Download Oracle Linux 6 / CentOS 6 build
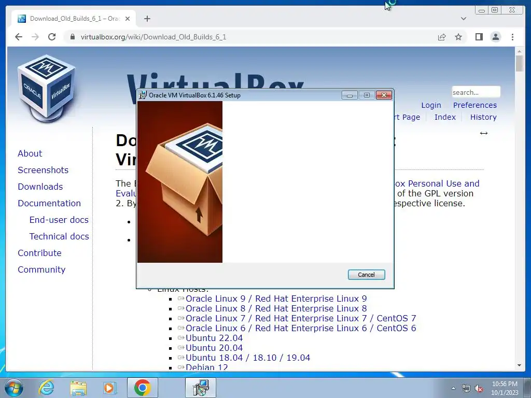Viewport: 531px width, 398px height. tap(301, 328)
